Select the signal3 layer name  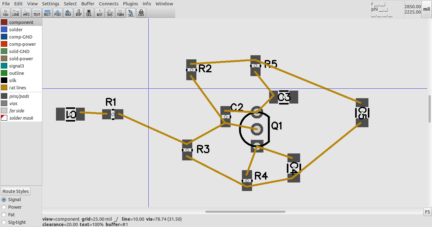click(x=16, y=66)
